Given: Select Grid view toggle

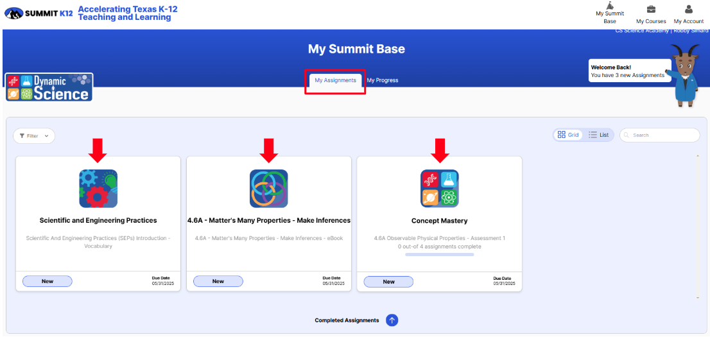Looking at the screenshot, I should (x=568, y=135).
